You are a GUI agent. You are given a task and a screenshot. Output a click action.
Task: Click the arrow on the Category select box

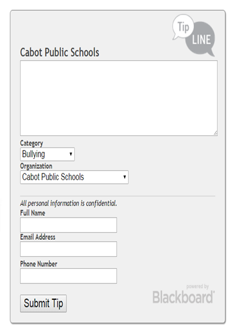pos(71,154)
